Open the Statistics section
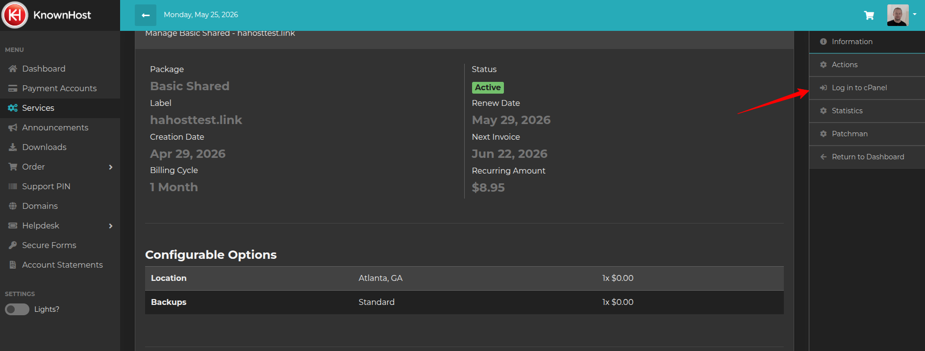The height and width of the screenshot is (351, 925). (x=867, y=111)
